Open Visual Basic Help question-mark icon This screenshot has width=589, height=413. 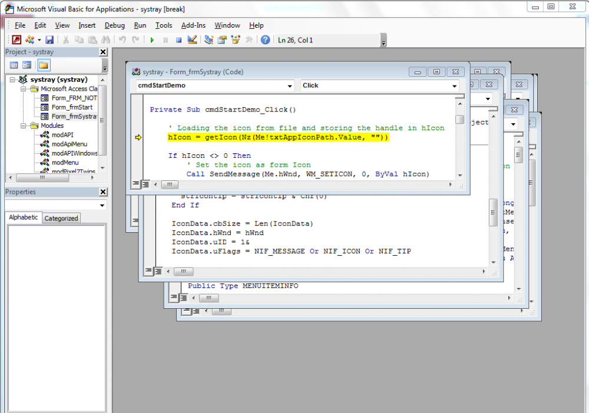265,40
